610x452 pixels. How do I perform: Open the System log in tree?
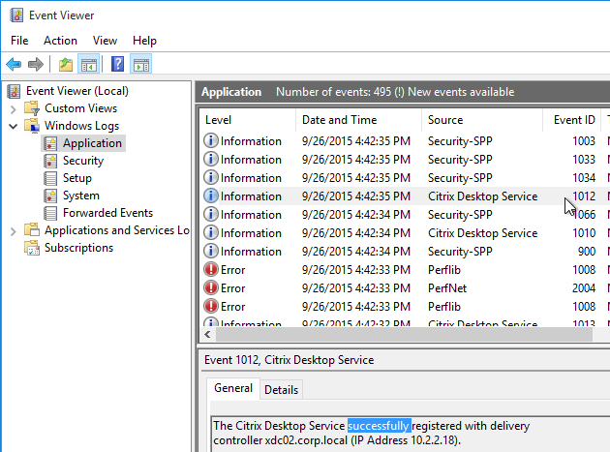point(80,196)
